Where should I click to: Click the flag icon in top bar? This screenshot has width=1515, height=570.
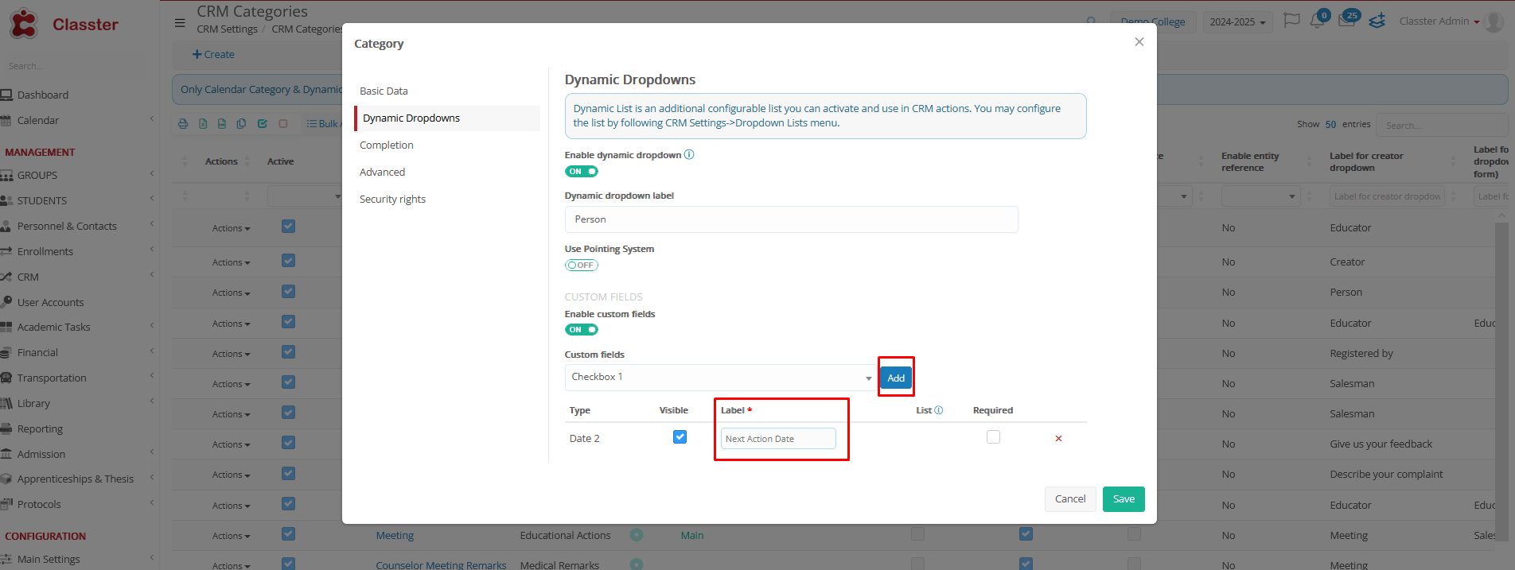coord(1291,21)
